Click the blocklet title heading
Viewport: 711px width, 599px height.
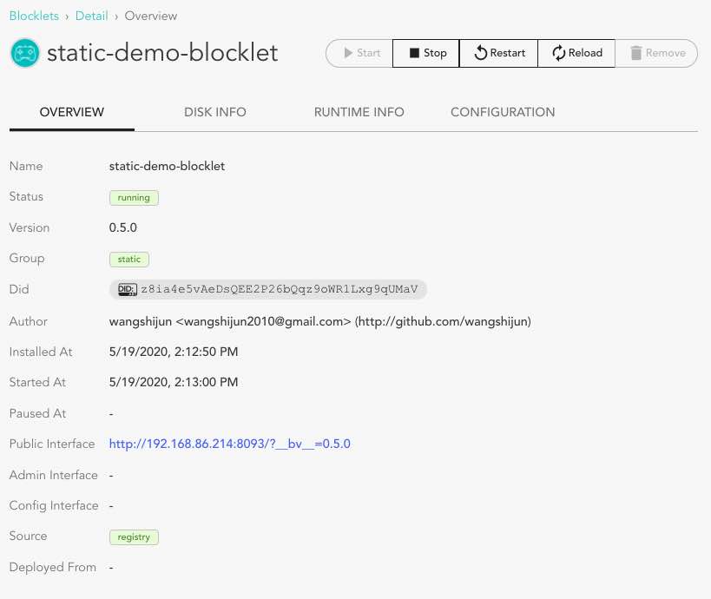(x=161, y=53)
